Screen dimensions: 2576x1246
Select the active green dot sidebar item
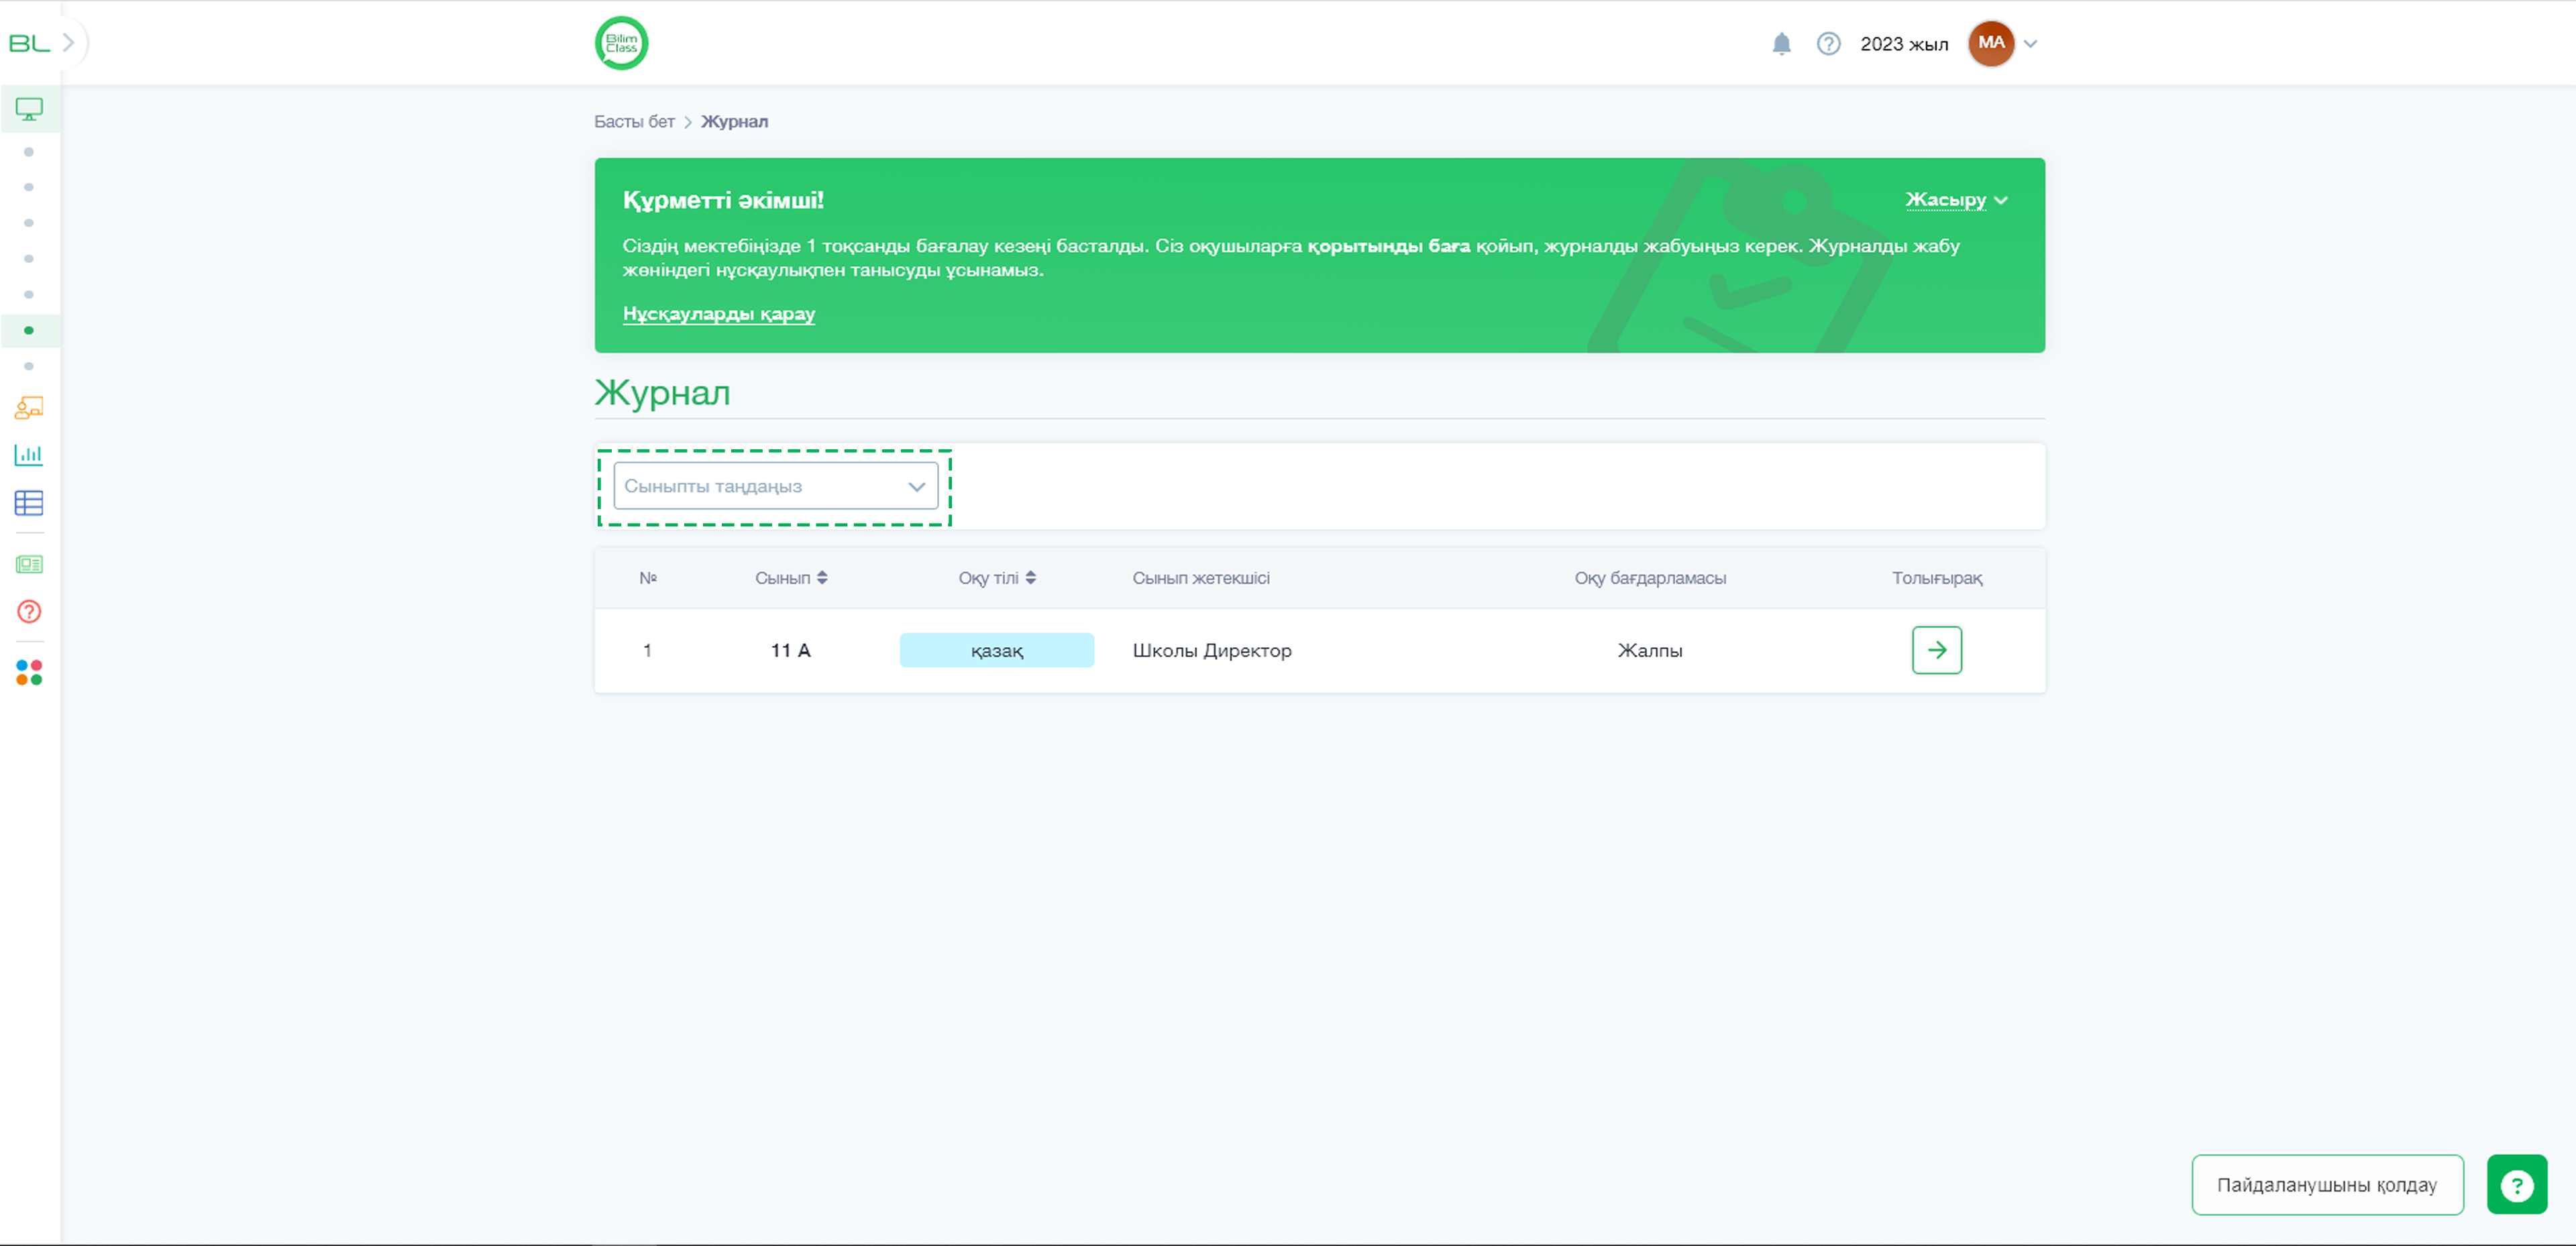point(29,330)
